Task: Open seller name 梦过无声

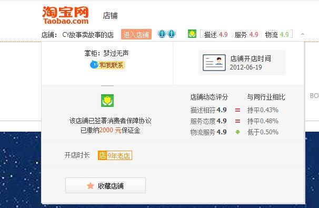Action: [x=116, y=53]
